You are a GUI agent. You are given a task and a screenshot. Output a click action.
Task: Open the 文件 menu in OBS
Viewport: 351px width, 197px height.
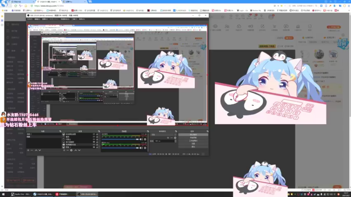(x=30, y=19)
